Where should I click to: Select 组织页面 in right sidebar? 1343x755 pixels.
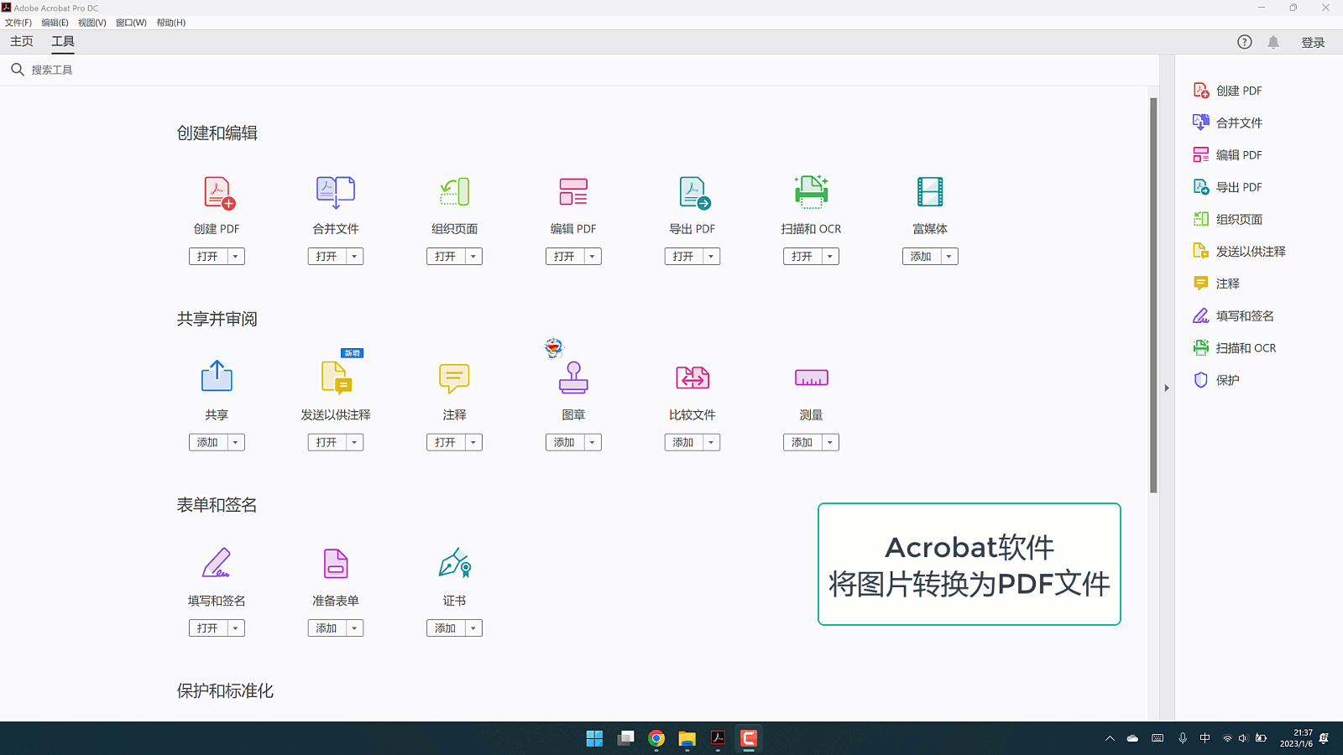click(1228, 219)
